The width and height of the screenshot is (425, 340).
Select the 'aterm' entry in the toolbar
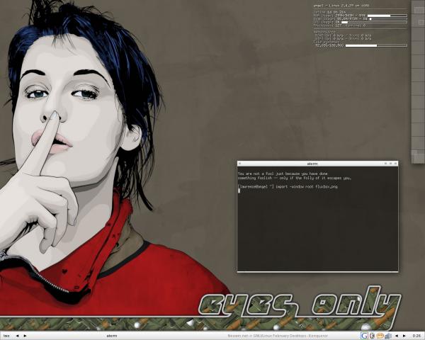(112, 336)
